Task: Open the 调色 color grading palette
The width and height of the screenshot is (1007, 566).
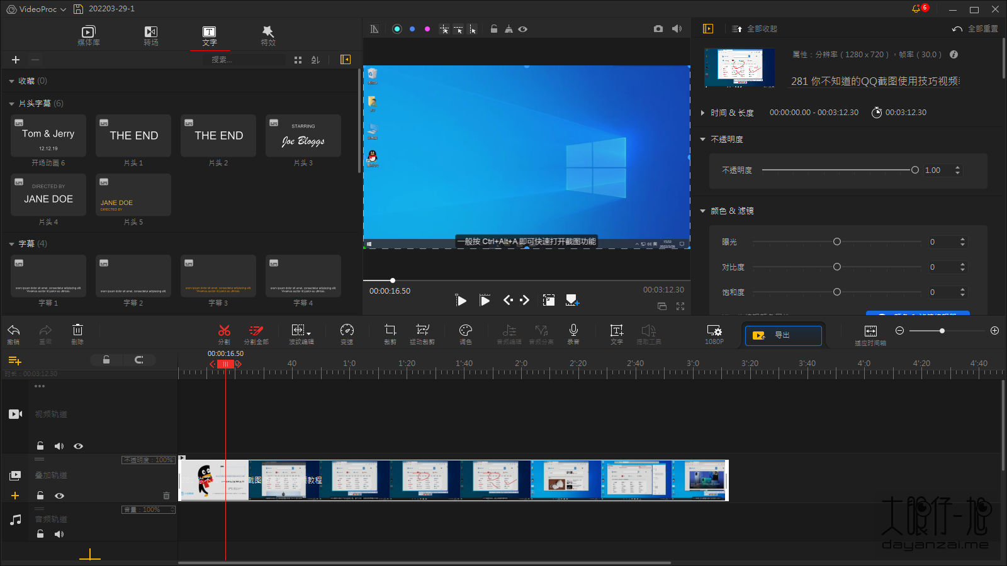Action: tap(466, 334)
